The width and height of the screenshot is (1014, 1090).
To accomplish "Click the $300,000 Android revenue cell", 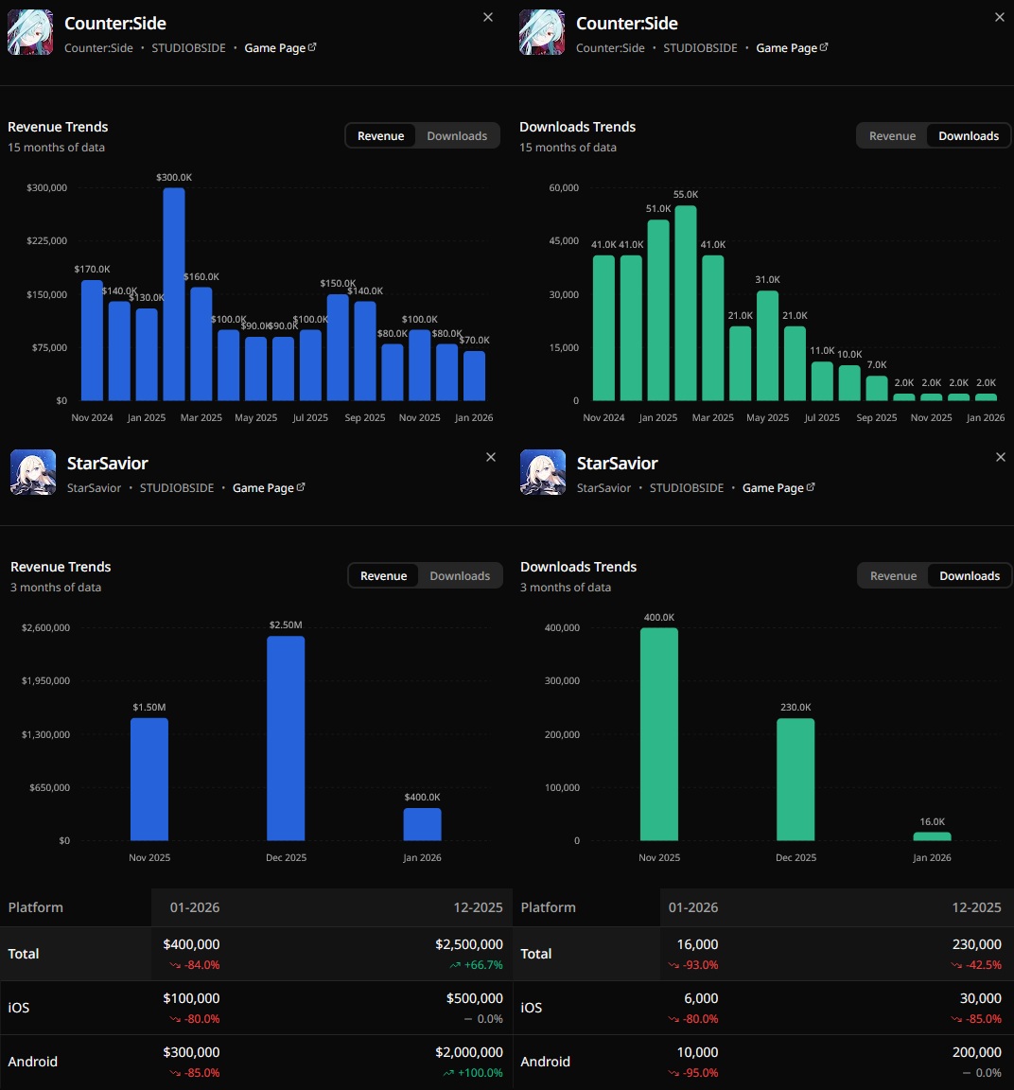I will tap(191, 1052).
